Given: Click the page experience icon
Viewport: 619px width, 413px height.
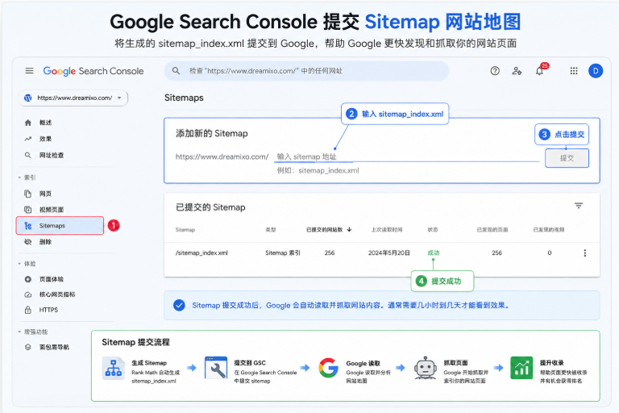Looking at the screenshot, I should pos(27,279).
